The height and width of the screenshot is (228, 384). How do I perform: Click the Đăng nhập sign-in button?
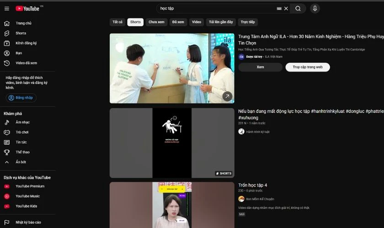[21, 98]
